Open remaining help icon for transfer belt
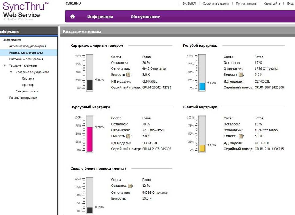Image resolution: width=295 pixels, height=215 pixels. coord(130,186)
